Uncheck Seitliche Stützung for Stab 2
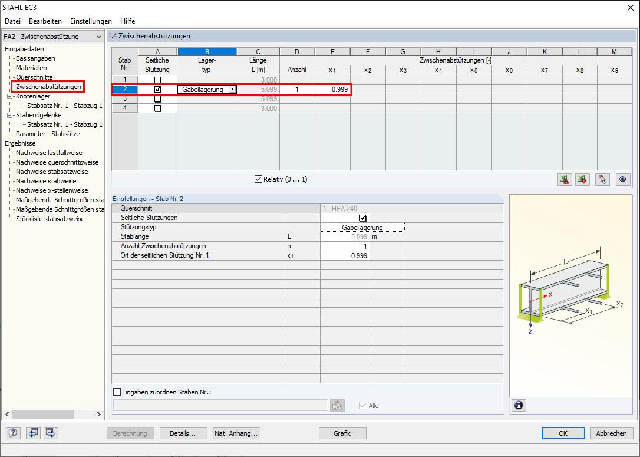Viewport: 640px width, 457px height. click(157, 90)
